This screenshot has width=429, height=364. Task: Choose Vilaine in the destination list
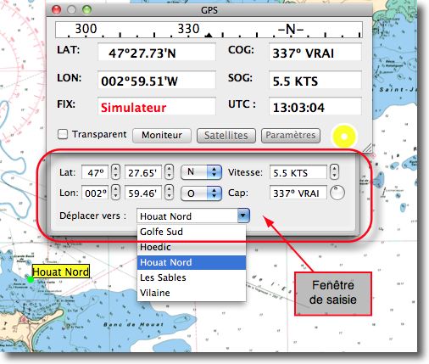192,293
